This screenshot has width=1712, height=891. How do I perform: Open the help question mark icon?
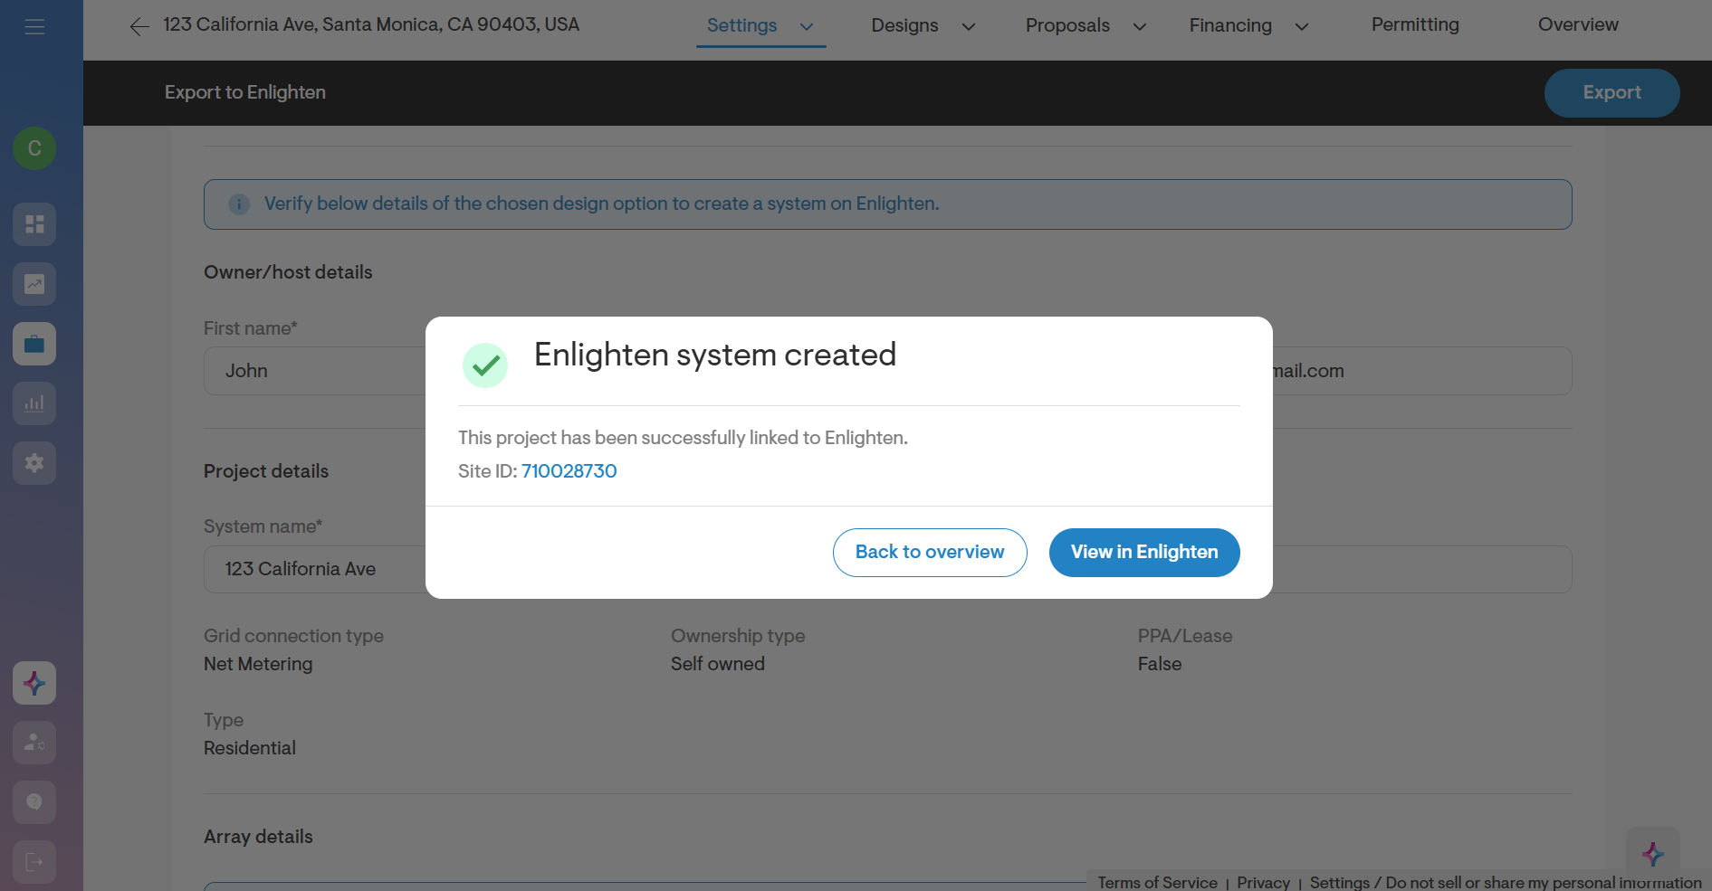coord(34,802)
